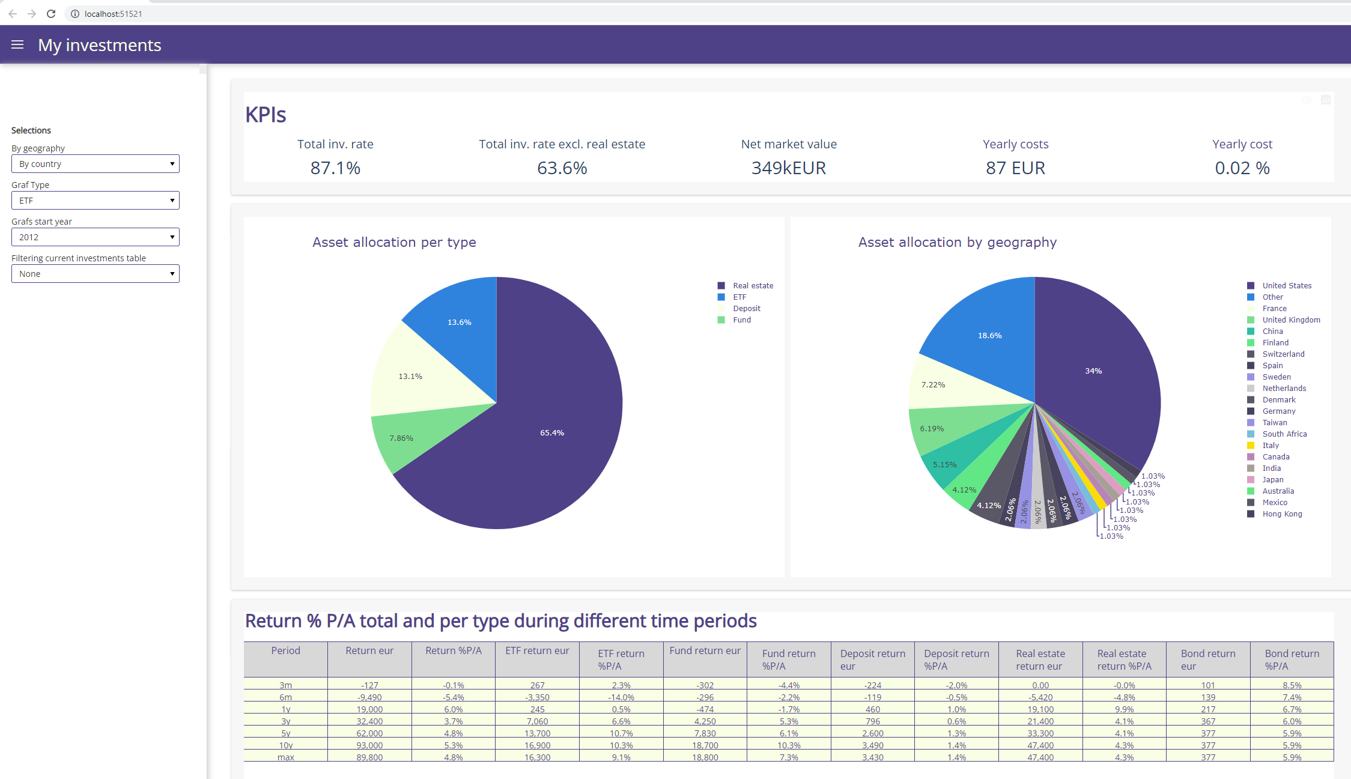Click the 'My investments' title in the header

point(100,44)
